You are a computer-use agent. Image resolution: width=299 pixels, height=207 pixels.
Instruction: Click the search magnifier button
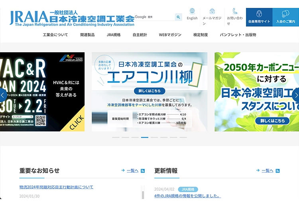tap(178, 17)
